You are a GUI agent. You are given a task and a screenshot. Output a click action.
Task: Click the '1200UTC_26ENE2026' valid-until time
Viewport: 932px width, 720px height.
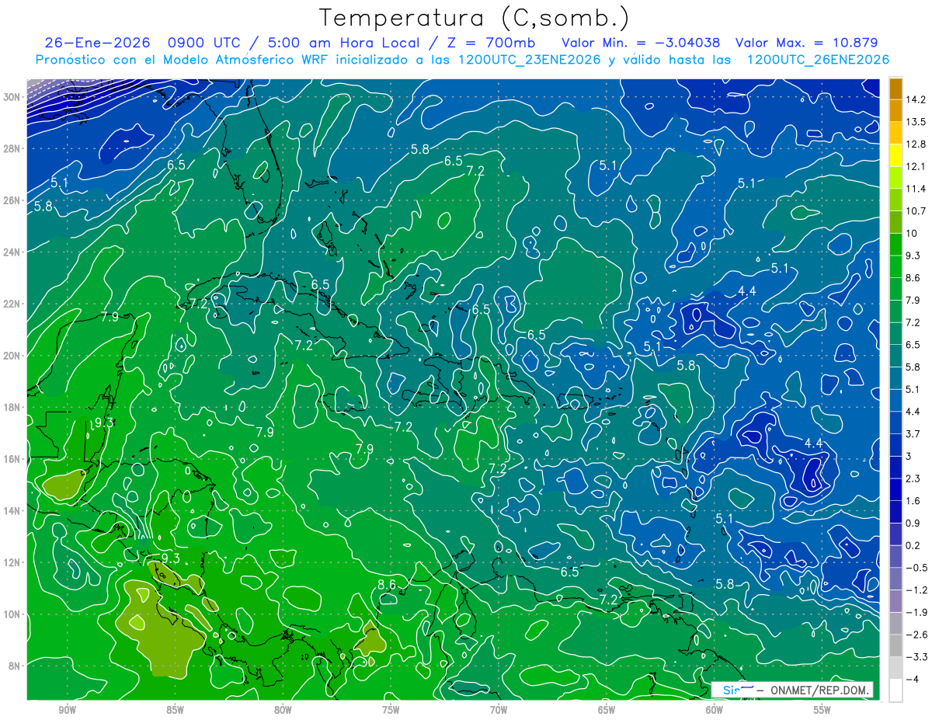tap(818, 60)
